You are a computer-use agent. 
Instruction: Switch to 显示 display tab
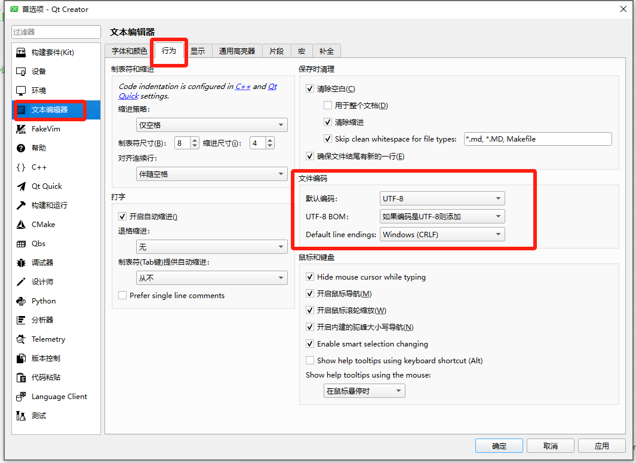(198, 51)
